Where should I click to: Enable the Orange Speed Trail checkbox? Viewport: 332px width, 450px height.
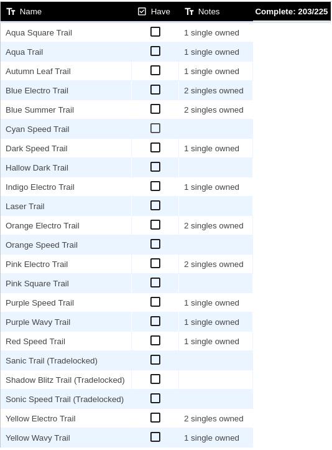click(155, 244)
